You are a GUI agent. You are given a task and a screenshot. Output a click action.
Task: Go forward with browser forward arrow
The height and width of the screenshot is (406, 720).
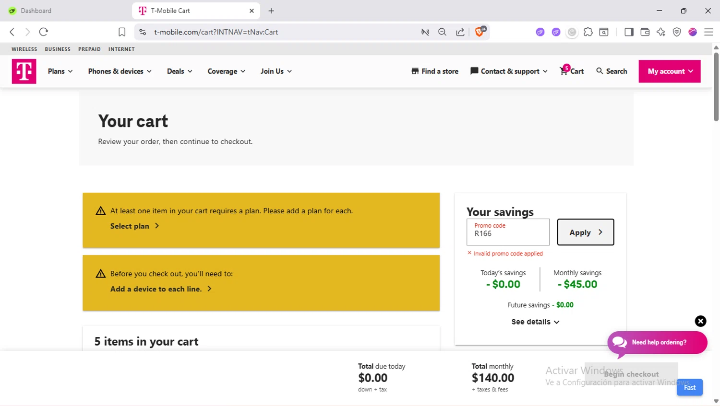pyautogui.click(x=27, y=32)
